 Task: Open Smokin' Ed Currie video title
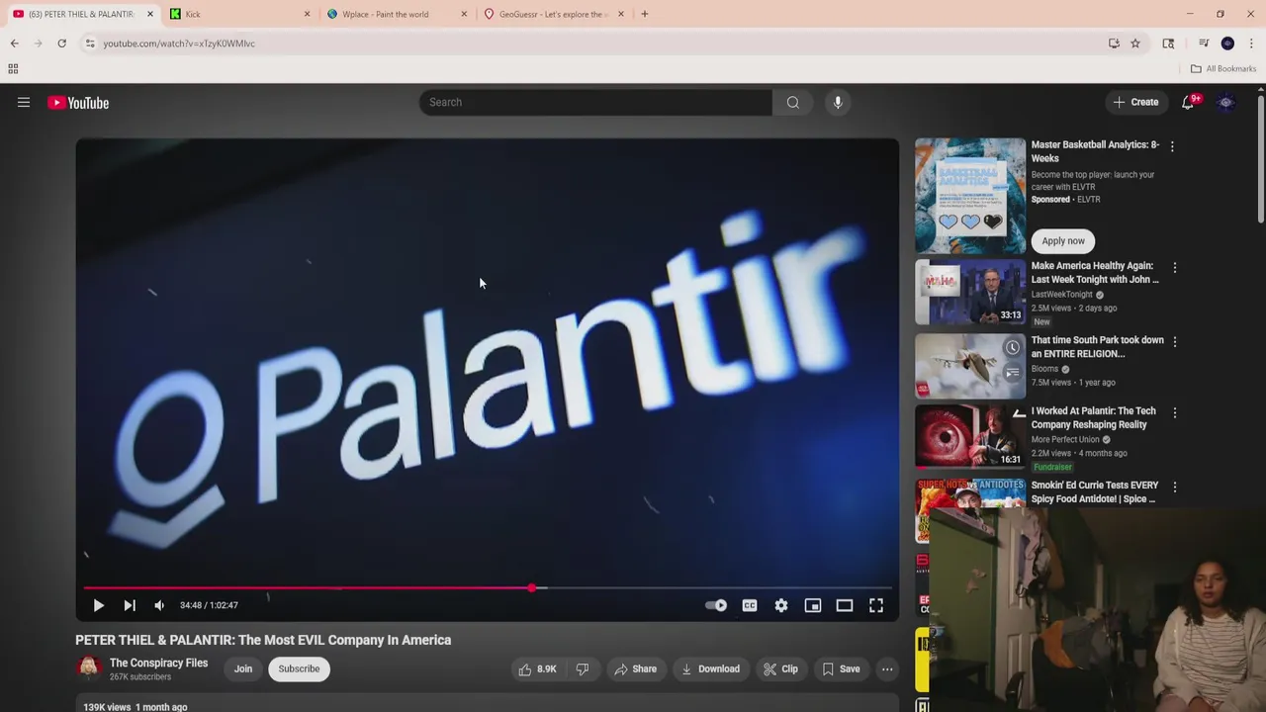(x=1095, y=492)
